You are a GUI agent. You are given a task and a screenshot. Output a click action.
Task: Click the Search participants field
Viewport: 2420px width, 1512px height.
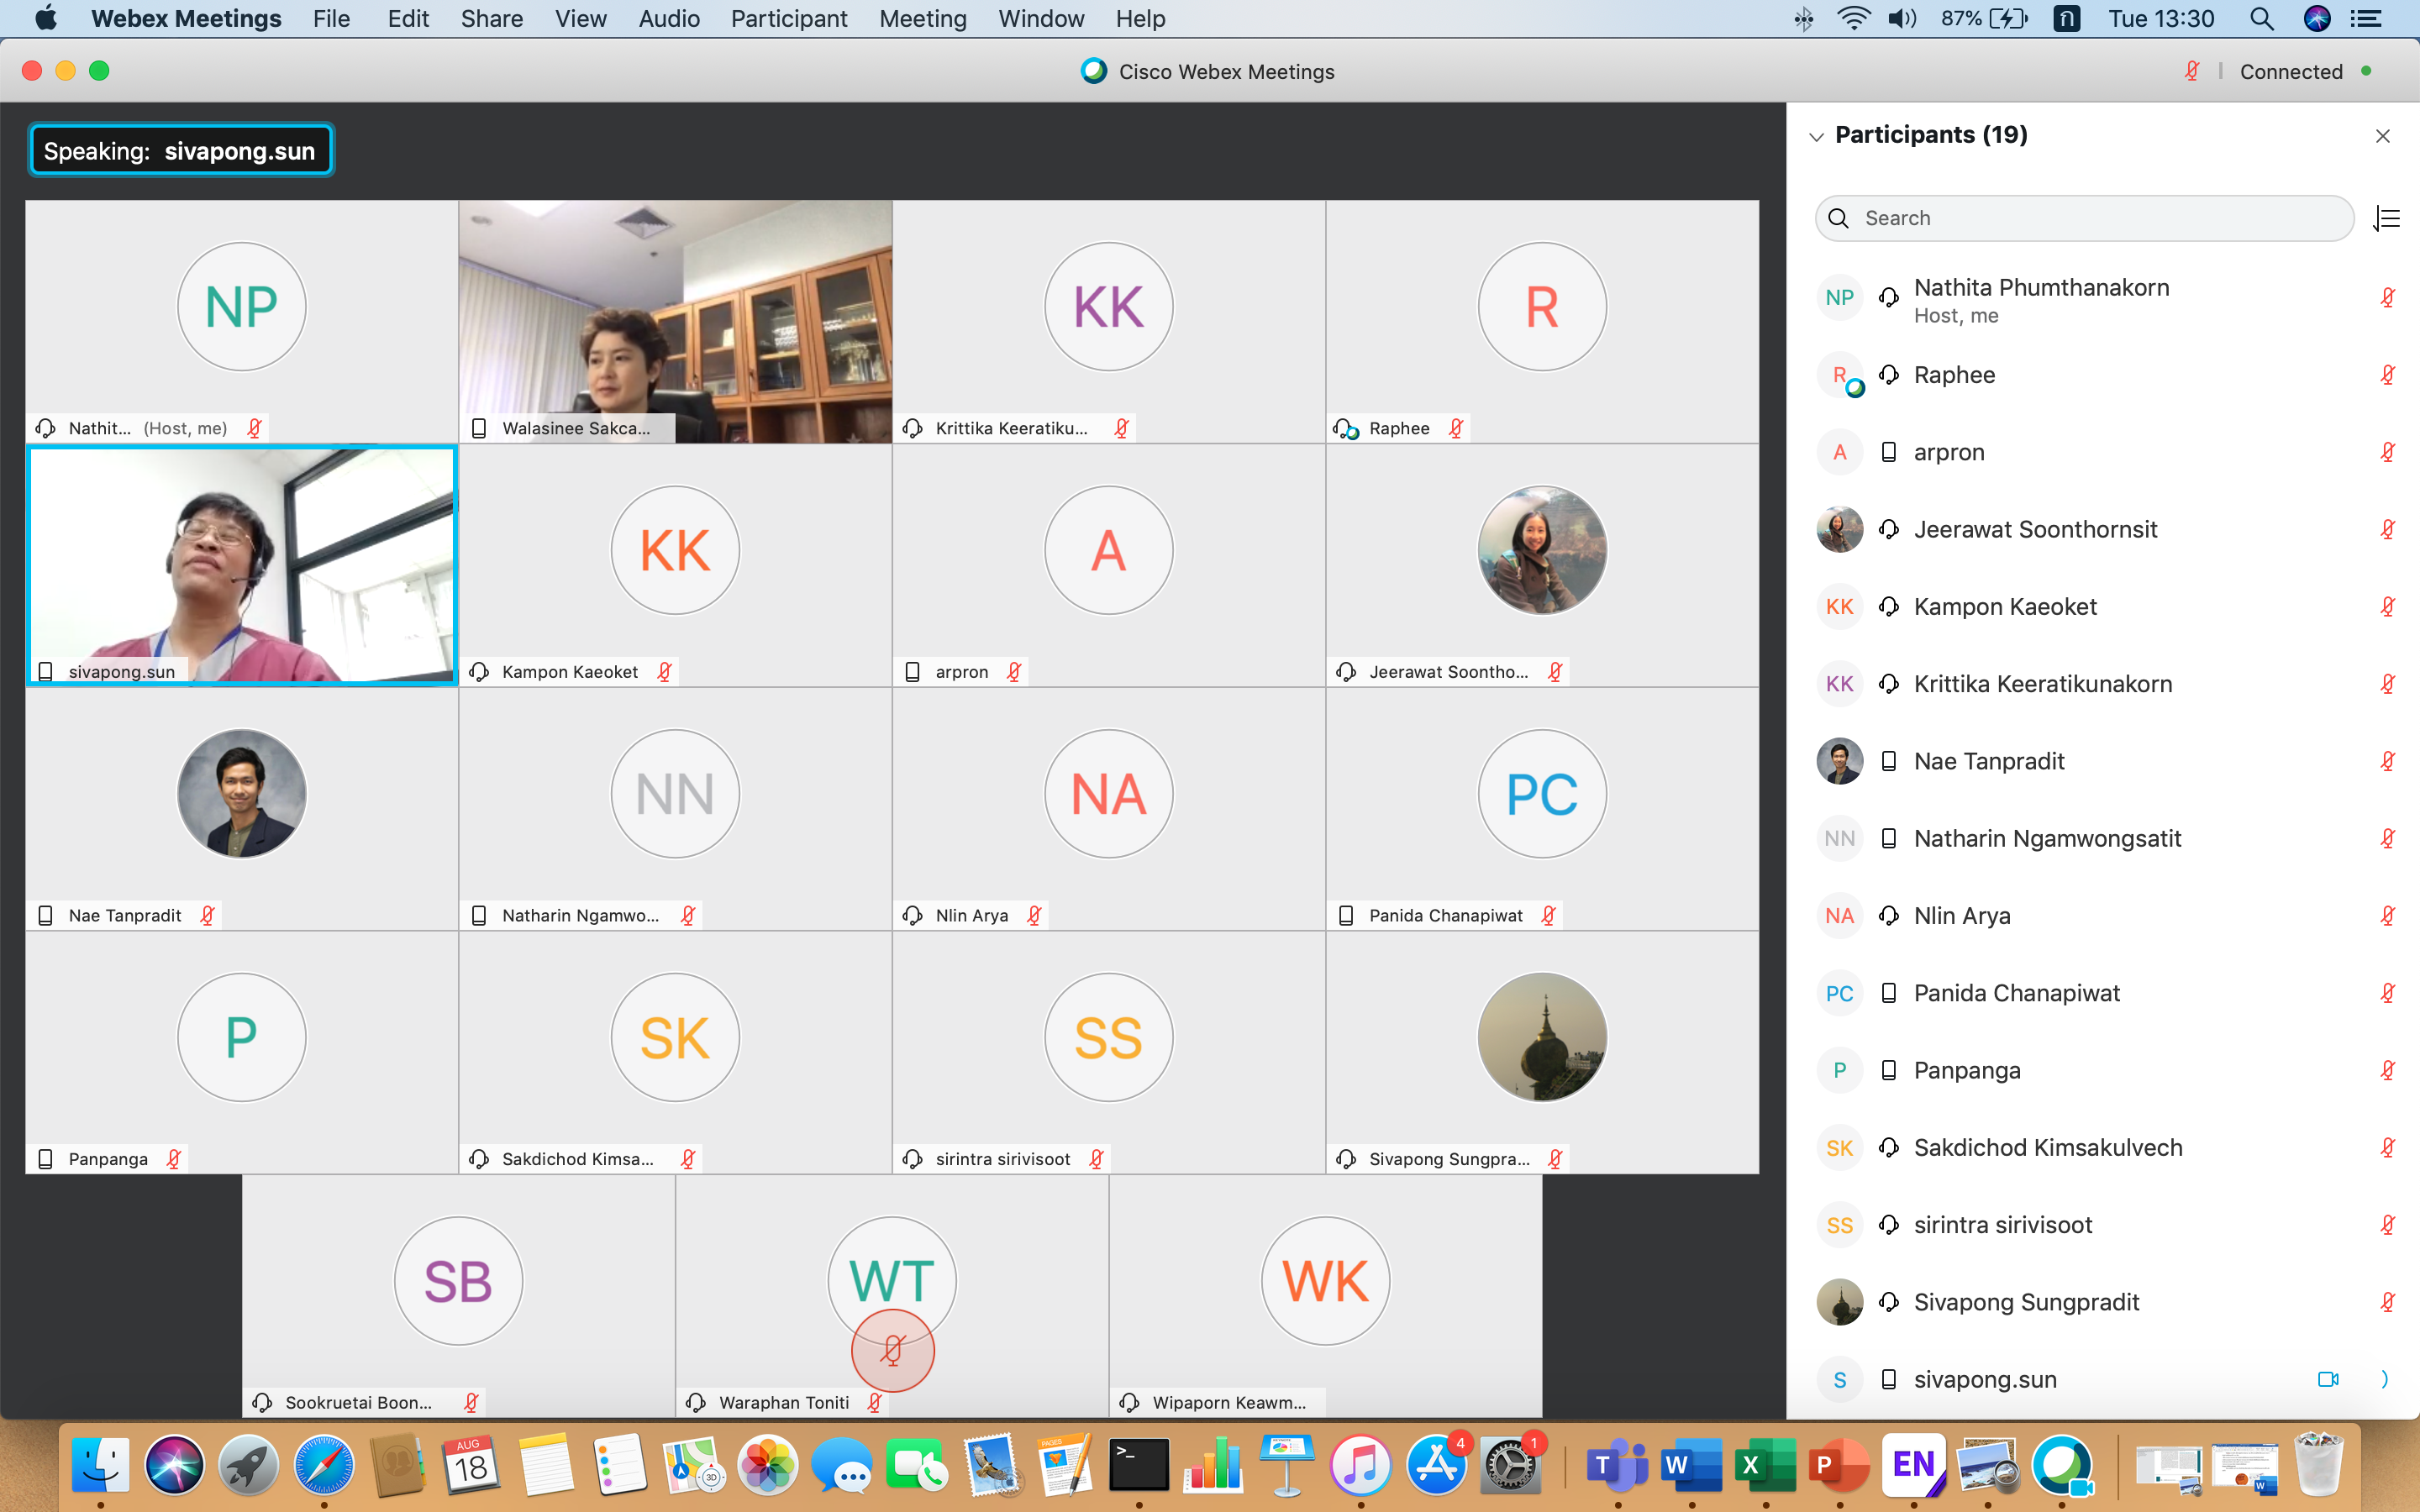point(2085,218)
